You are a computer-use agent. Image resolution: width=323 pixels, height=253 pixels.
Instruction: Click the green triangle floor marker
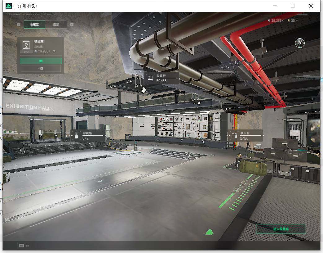(209, 232)
